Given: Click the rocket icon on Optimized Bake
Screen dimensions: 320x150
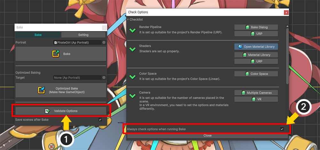Looking at the screenshot, I should point(41,90).
